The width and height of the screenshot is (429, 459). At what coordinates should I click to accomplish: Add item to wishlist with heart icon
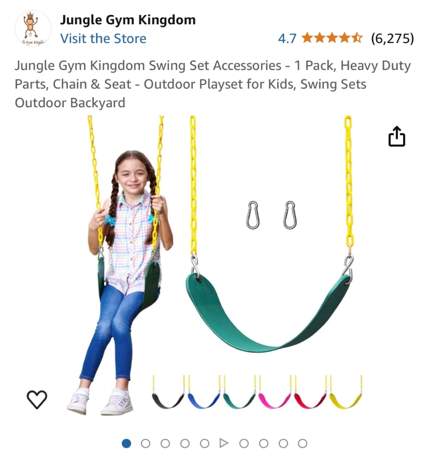(37, 399)
